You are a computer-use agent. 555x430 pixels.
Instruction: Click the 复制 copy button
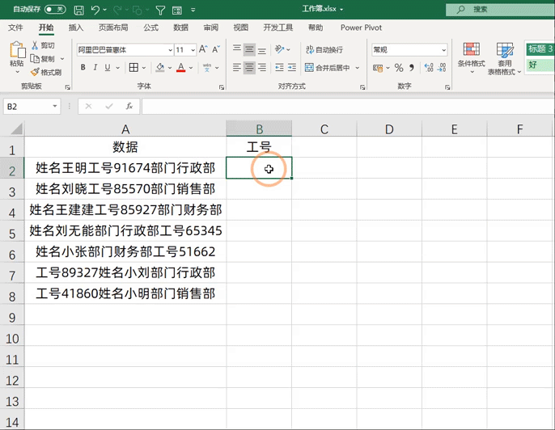tap(43, 59)
